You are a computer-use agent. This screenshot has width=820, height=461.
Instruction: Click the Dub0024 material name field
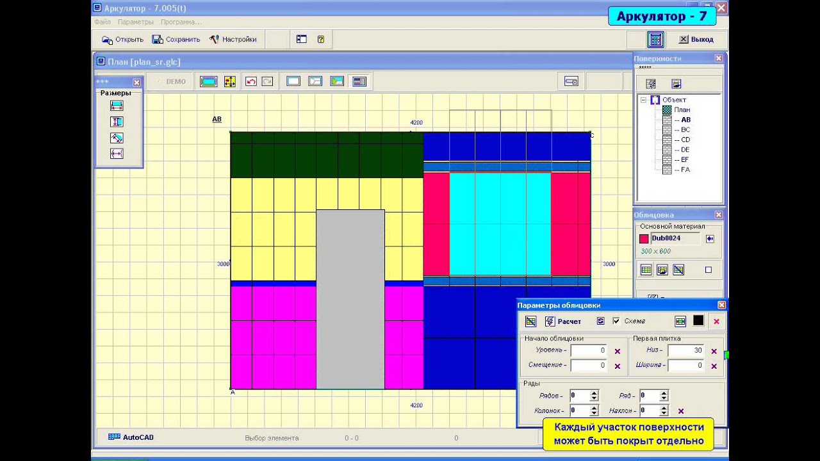click(675, 239)
